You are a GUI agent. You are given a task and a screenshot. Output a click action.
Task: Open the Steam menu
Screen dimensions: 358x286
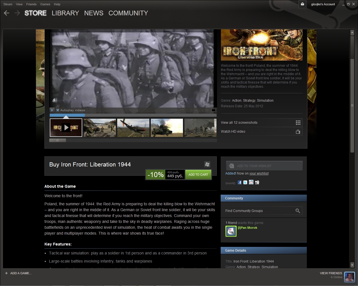tap(8, 4)
